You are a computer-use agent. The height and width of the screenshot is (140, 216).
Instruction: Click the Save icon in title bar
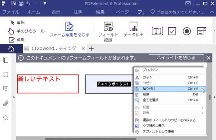coord(14,3)
